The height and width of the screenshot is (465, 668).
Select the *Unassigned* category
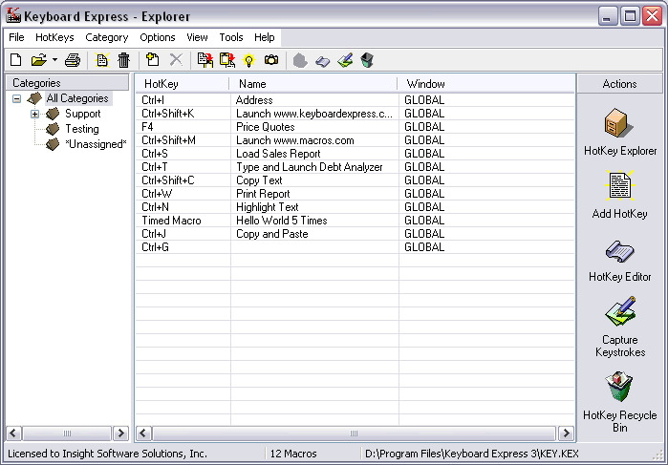(x=96, y=144)
